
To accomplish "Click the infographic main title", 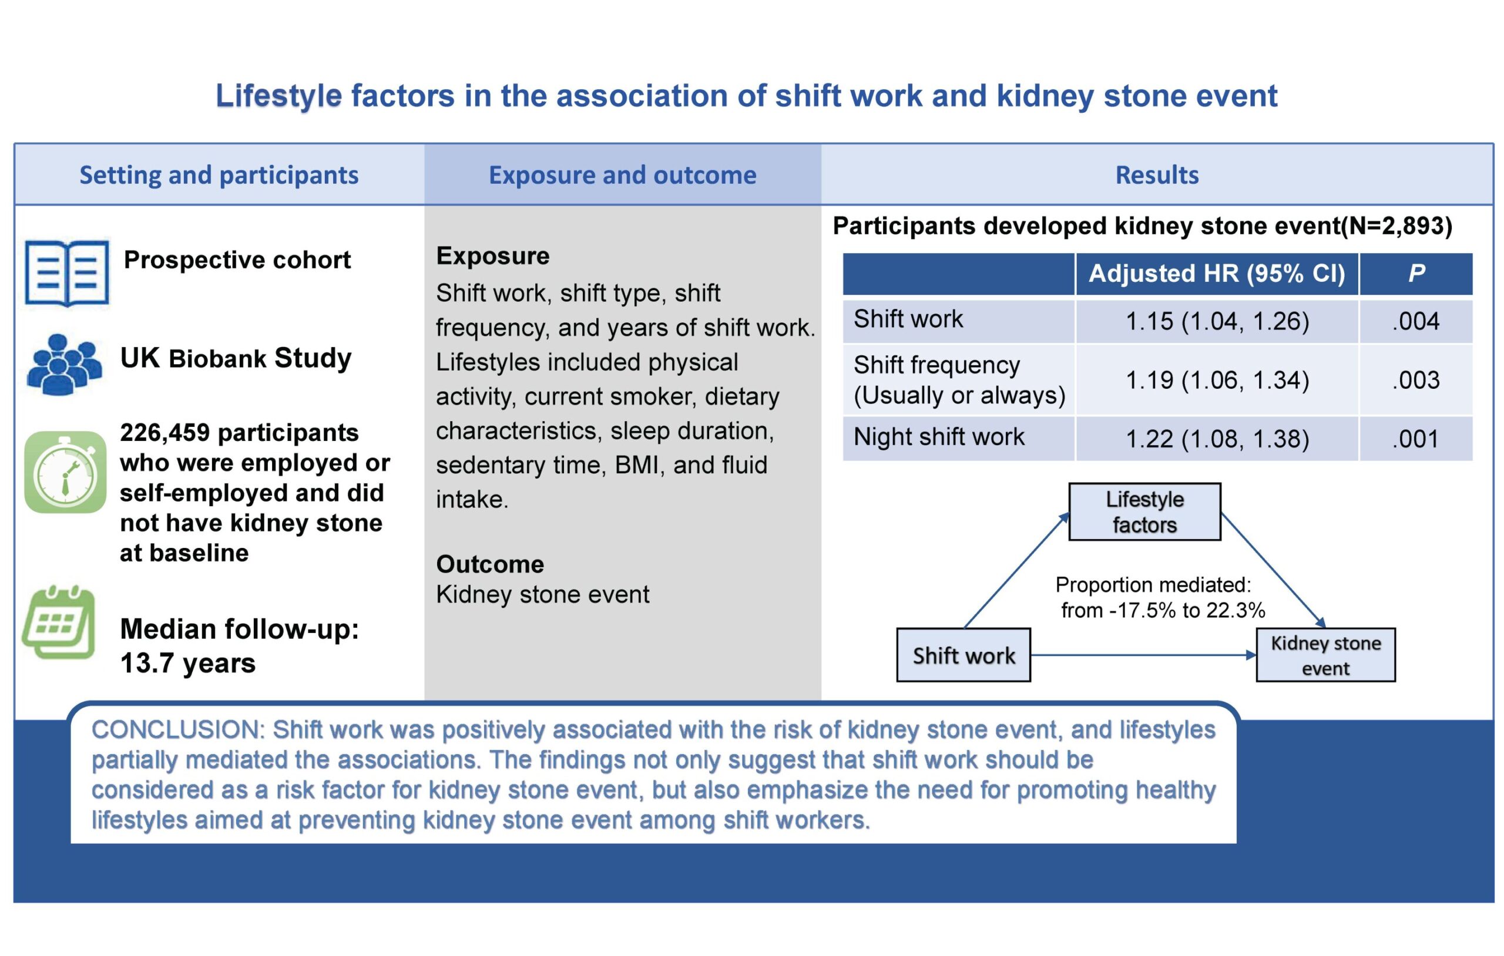I will pyautogui.click(x=746, y=96).
